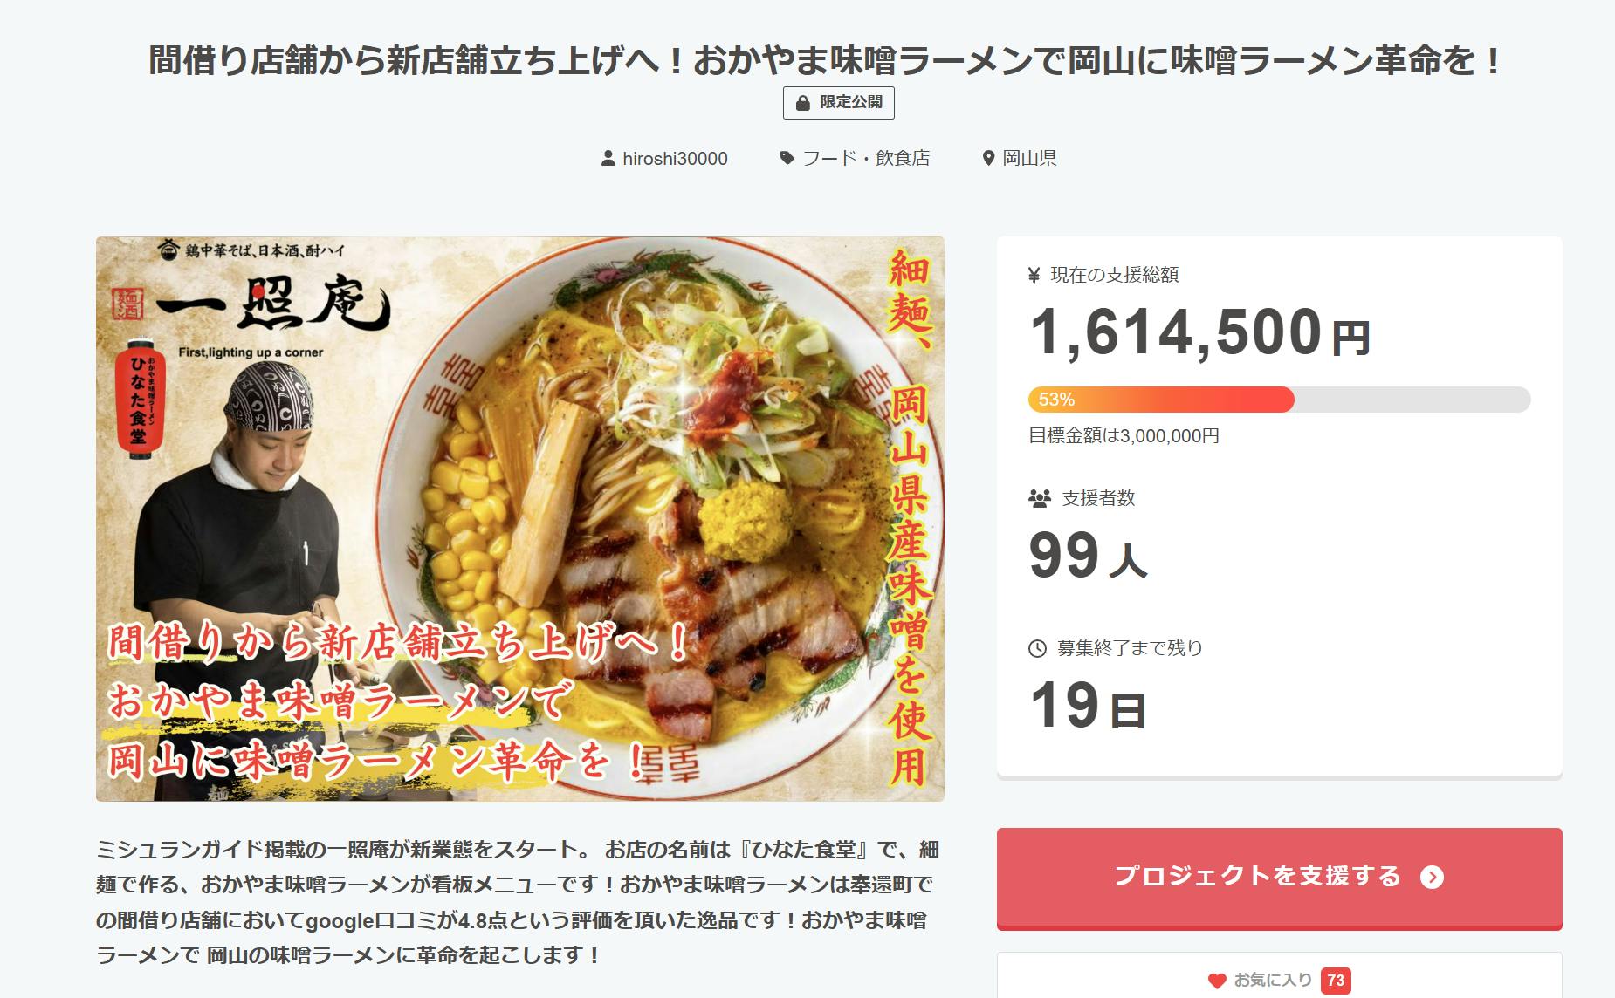This screenshot has height=998, width=1615.
Task: Click the heart icon beside お気に入り
Action: tap(1217, 981)
